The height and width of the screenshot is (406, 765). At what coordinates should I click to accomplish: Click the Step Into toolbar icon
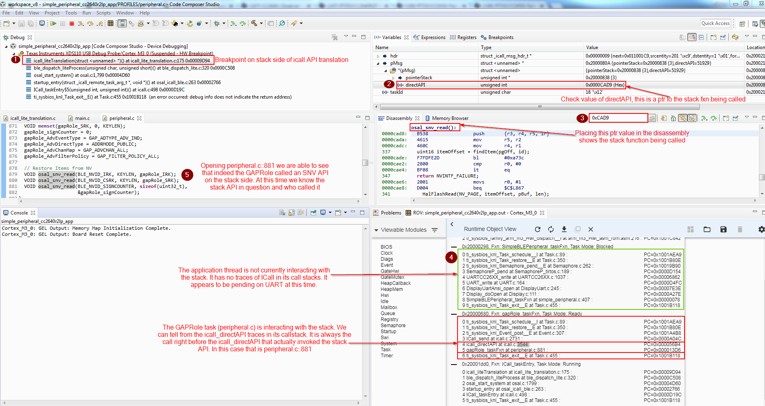pos(81,24)
